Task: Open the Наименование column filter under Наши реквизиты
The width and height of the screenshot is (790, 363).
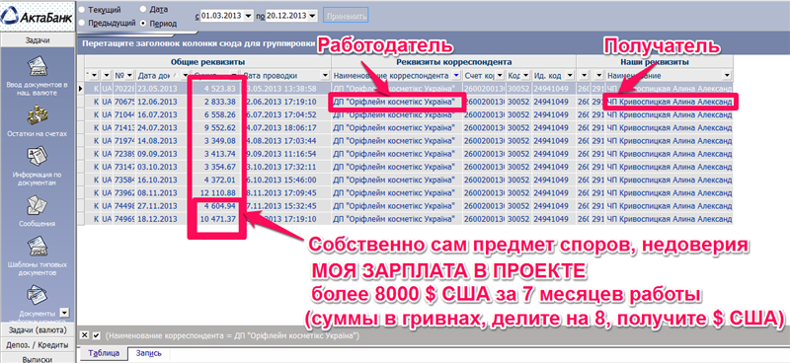Action: pos(727,76)
